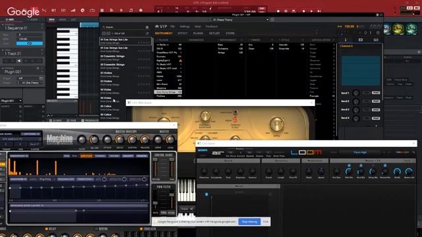This screenshot has width=422, height=237.
Task: Toggle the Morphine Delay effect on
Action: point(46,229)
